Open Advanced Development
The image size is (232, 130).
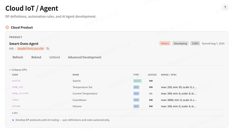(x=85, y=57)
